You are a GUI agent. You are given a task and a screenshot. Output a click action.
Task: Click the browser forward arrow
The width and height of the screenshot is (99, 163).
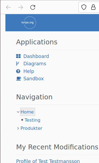point(21,7)
